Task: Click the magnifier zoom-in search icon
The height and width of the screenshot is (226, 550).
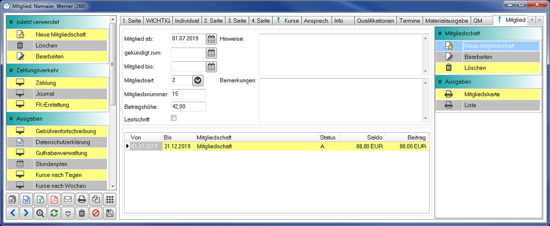Action: click(40, 213)
